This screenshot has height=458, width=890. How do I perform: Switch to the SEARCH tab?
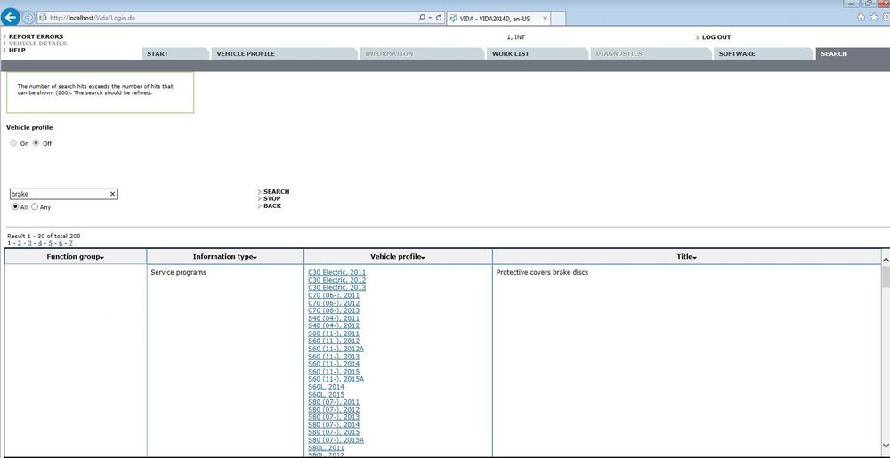852,54
